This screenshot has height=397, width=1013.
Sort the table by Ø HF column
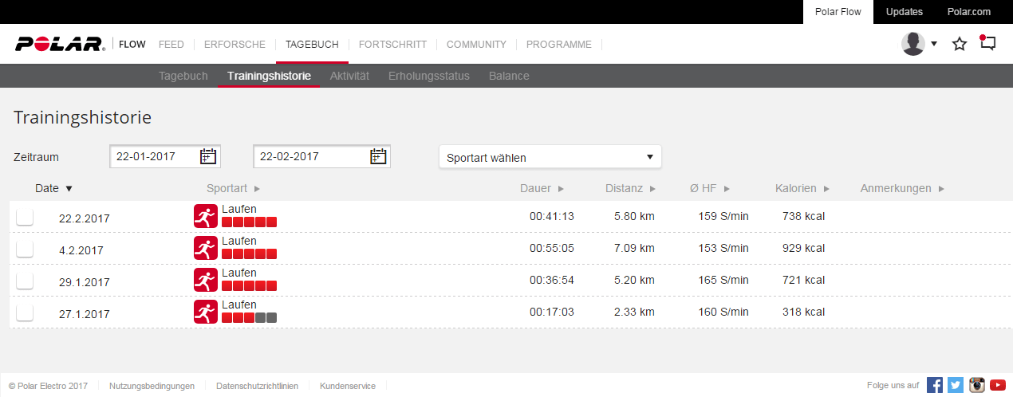710,189
